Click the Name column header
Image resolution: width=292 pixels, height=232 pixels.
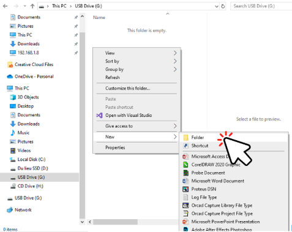pos(99,18)
